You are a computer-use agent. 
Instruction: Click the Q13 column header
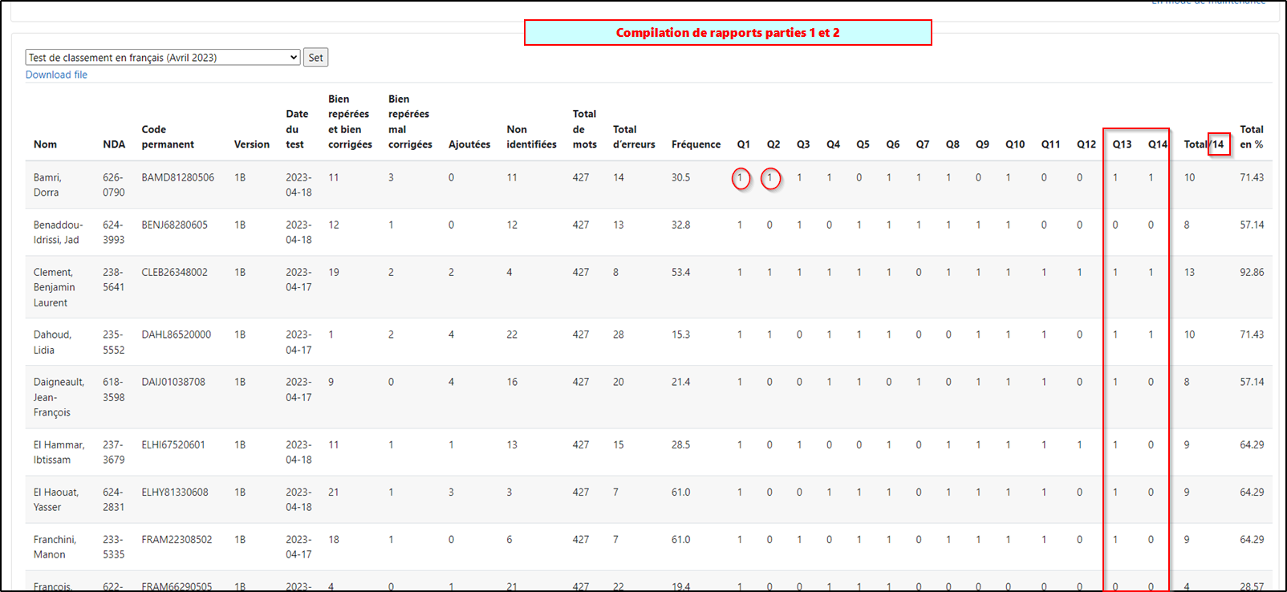1122,144
